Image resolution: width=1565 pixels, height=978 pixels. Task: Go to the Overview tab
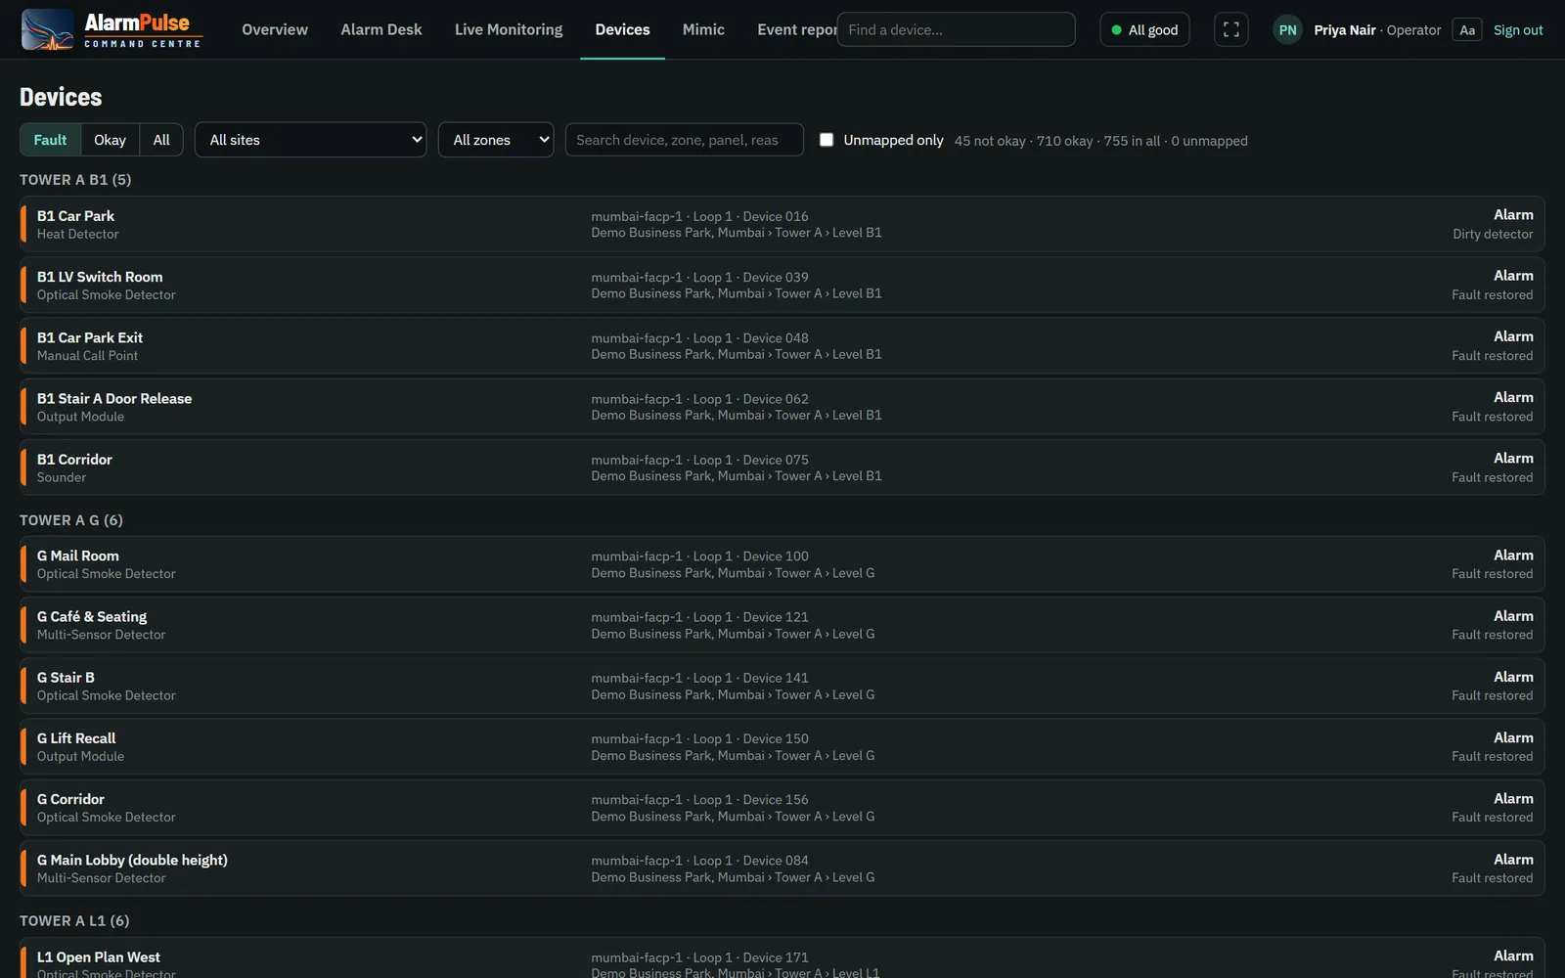(275, 29)
